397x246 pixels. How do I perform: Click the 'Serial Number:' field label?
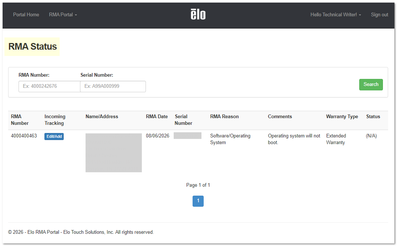click(x=97, y=75)
